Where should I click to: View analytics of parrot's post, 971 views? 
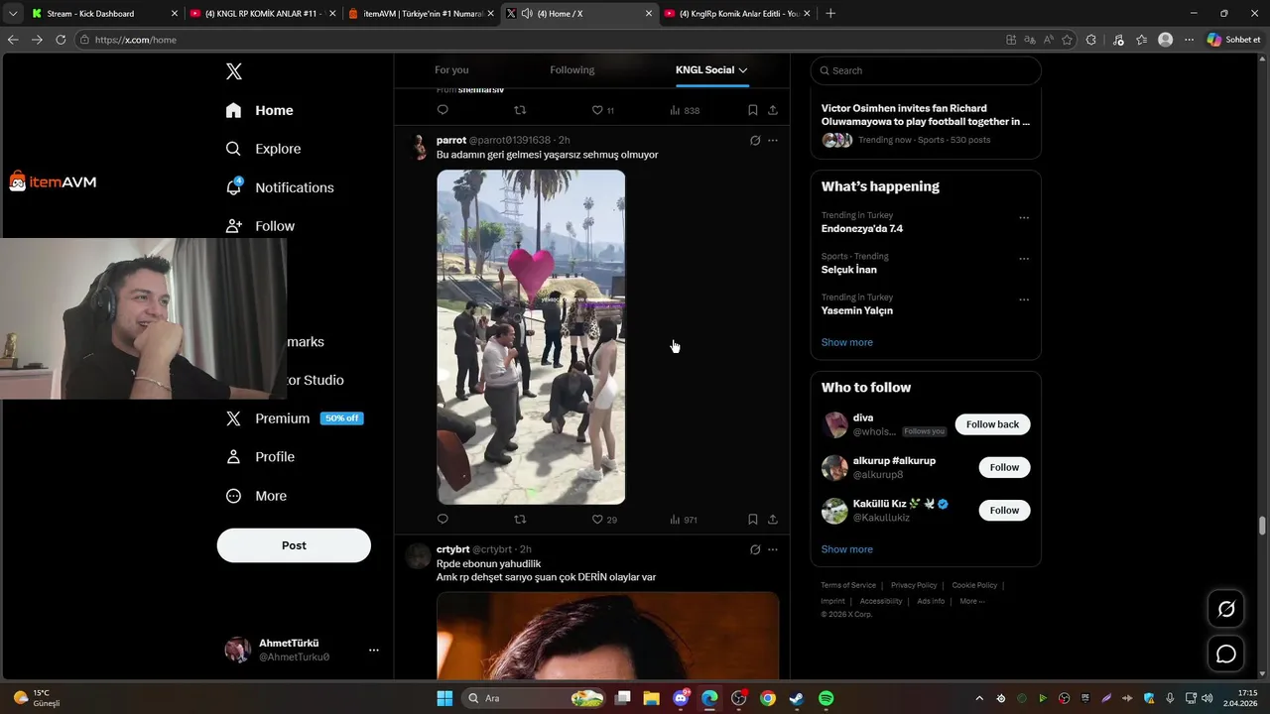click(x=684, y=519)
